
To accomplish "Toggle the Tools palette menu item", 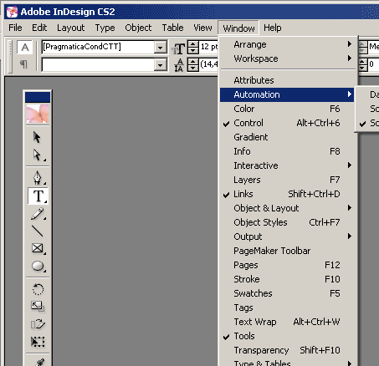I will [x=287, y=336].
